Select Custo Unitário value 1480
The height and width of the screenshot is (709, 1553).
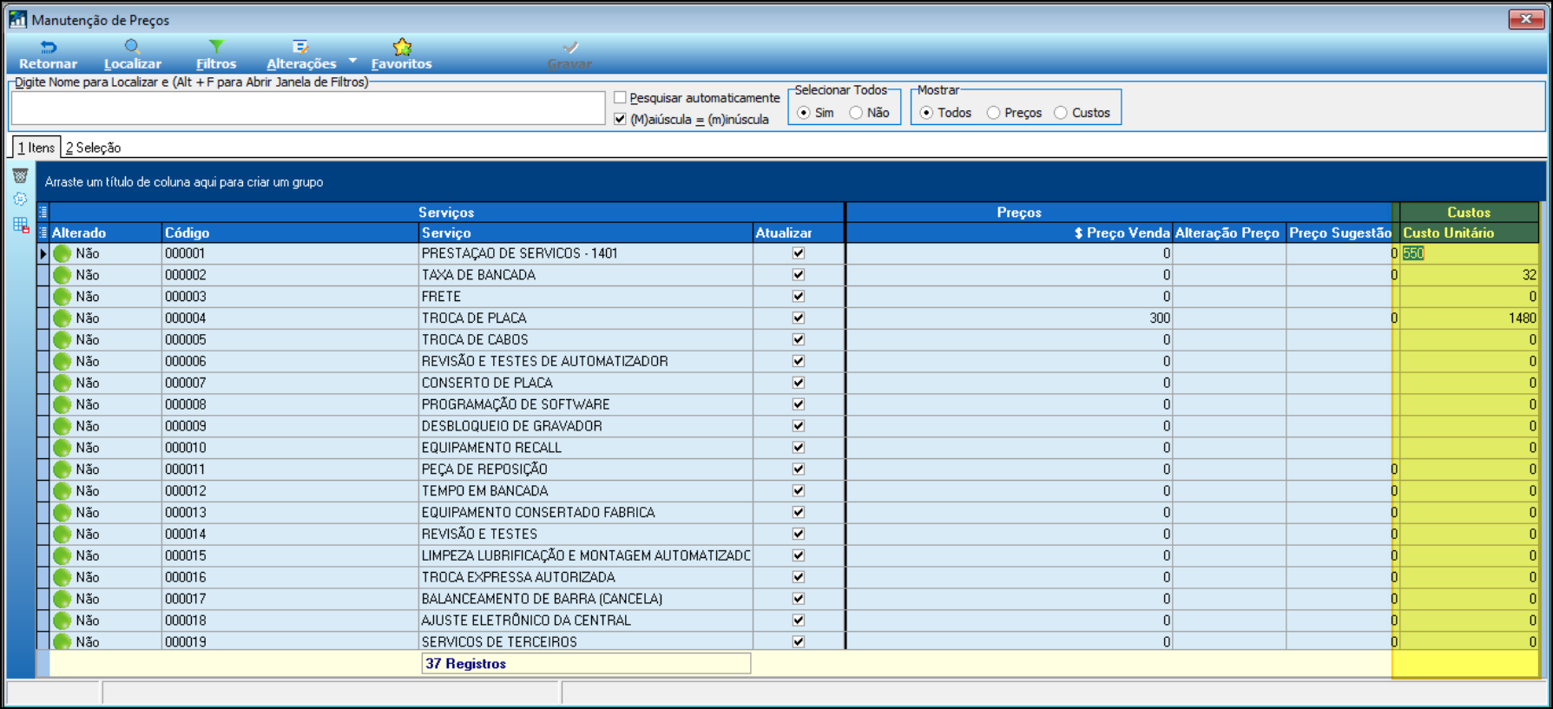tap(1469, 318)
